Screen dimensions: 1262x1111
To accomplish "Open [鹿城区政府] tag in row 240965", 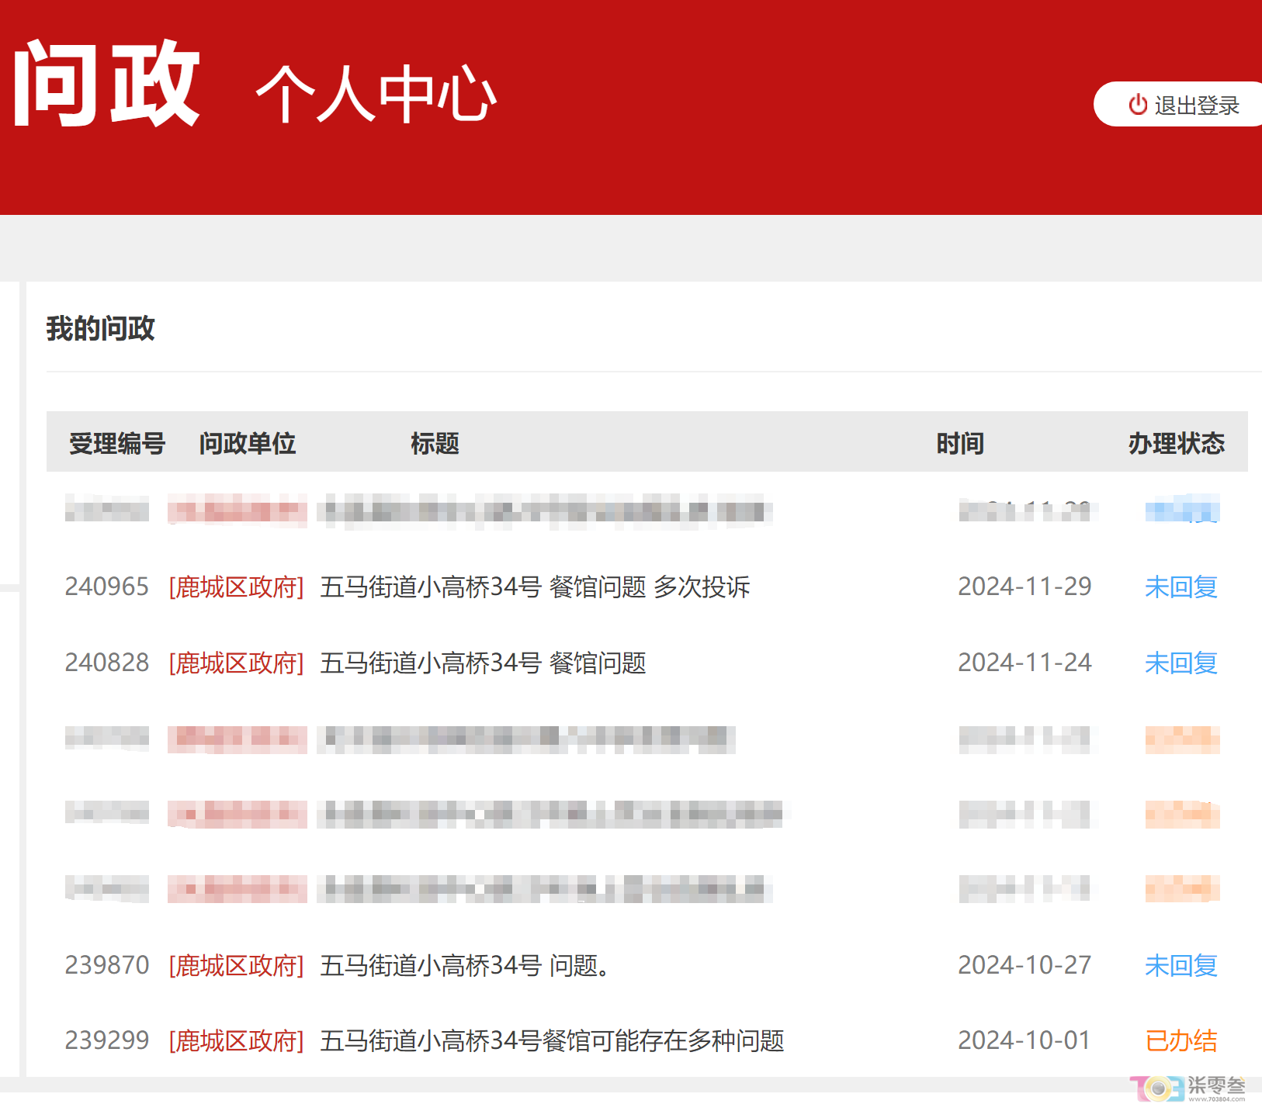I will (236, 587).
